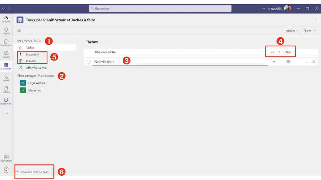
Task: Open the Équipes section
Action: tap(6, 54)
